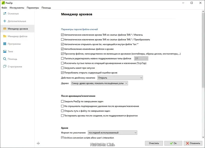
Task: Click the Менеджер архивов archive icon
Action: 5,29
